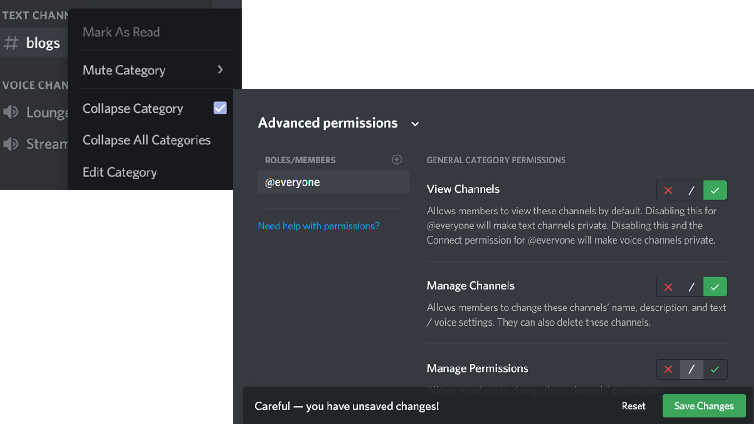This screenshot has height=424, width=754.
Task: Deny Manage Channels with the red X
Action: point(668,287)
